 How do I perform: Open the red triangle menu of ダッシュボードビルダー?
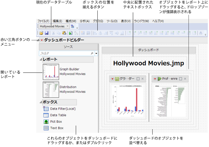coord(42,40)
